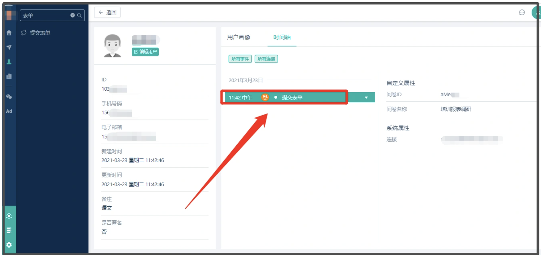The image size is (541, 257).
Task: Clear the search box text
Action: pos(73,15)
